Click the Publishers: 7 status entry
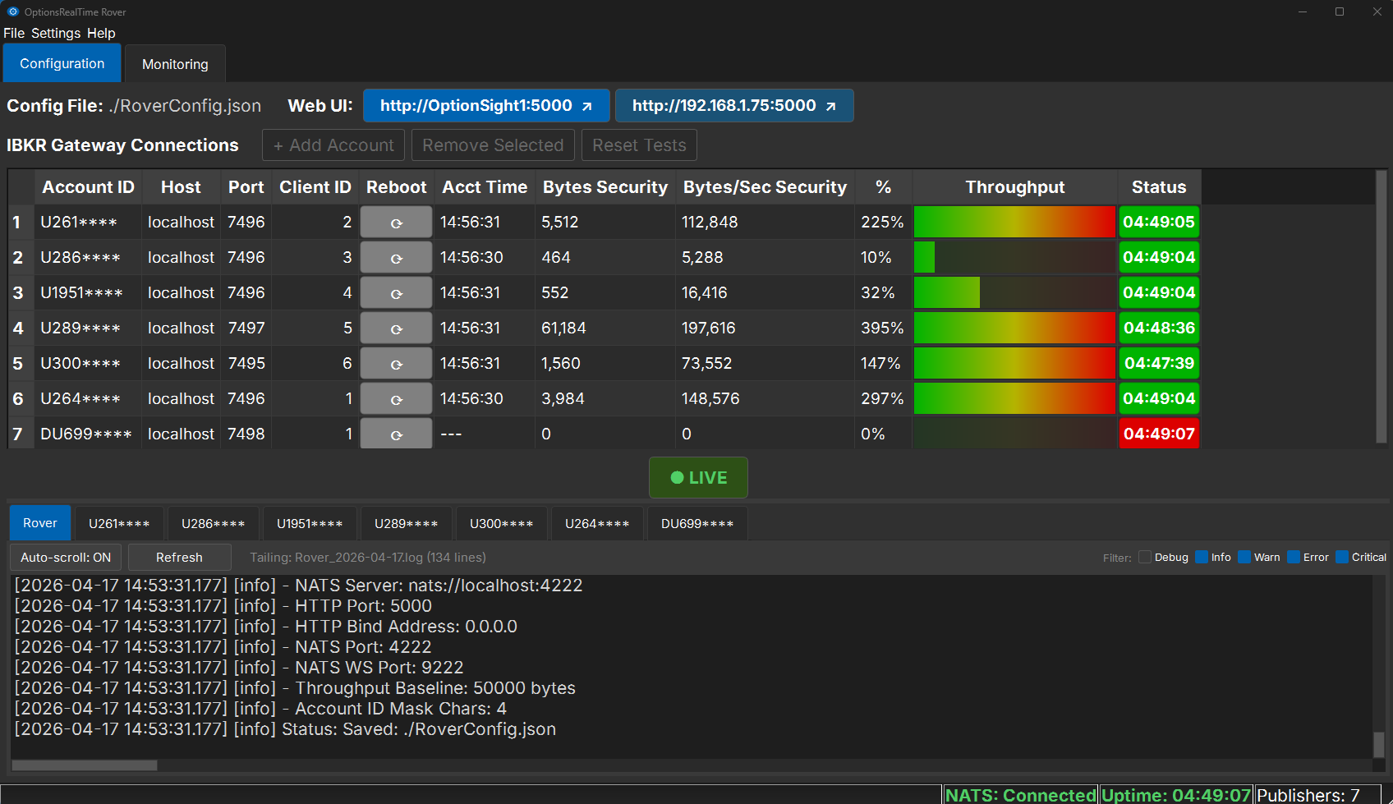The height and width of the screenshot is (804, 1393). pyautogui.click(x=1317, y=795)
